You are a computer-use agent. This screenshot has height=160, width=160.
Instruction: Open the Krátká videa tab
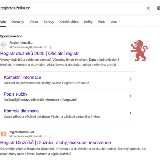(x=69, y=22)
